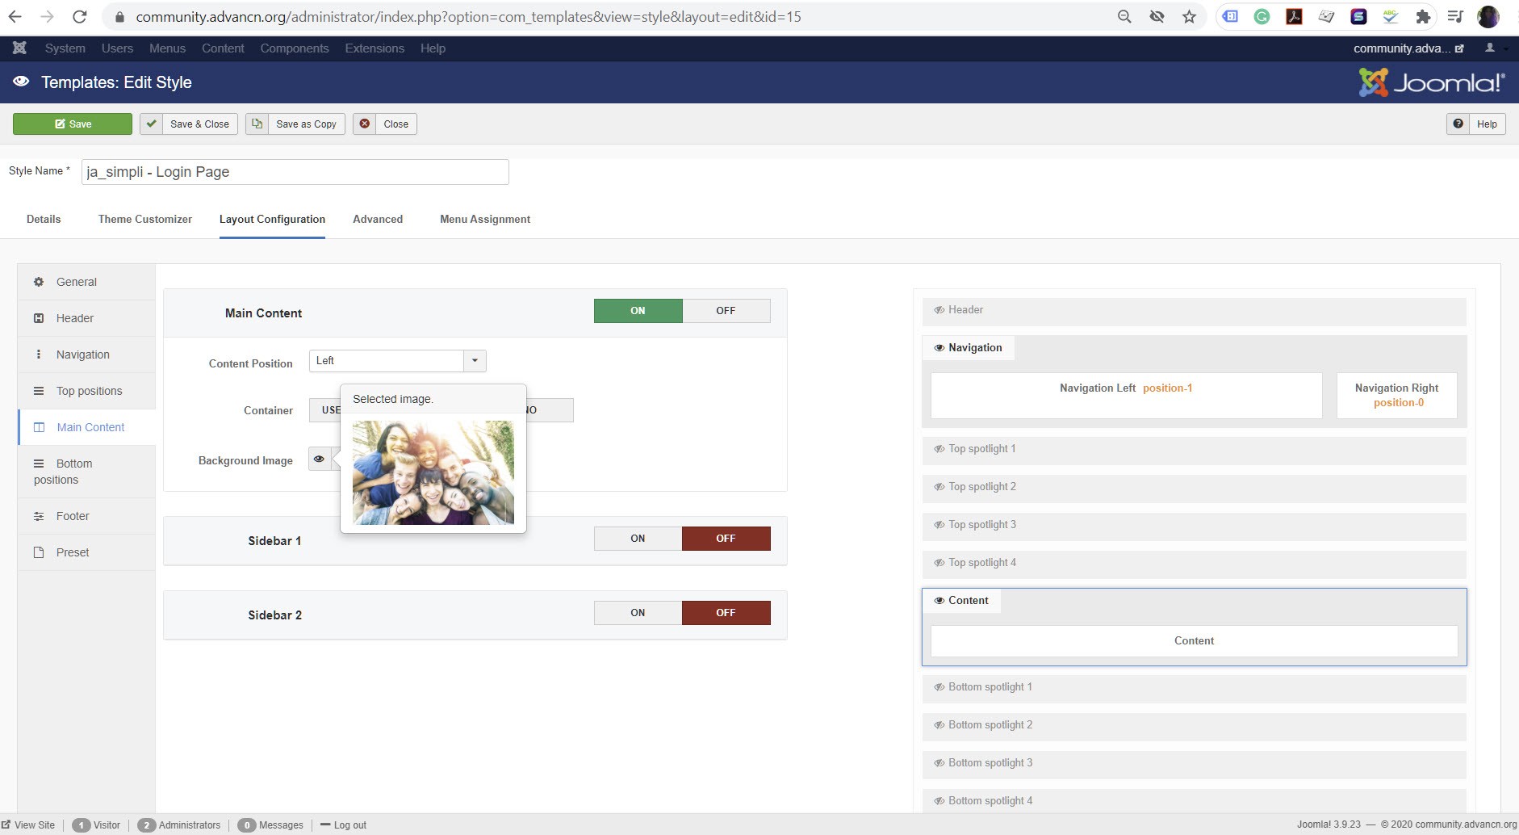Click the Administrators link in status bar
This screenshot has width=1519, height=835.
pos(179,825)
